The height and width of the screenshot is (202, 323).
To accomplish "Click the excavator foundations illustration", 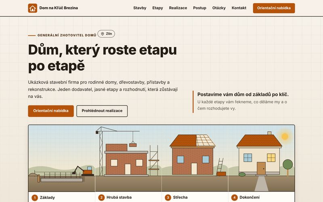I will click(62, 158).
